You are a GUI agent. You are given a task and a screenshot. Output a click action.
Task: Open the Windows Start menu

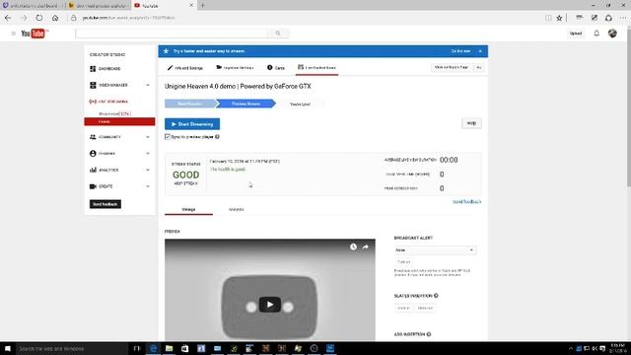click(8, 348)
